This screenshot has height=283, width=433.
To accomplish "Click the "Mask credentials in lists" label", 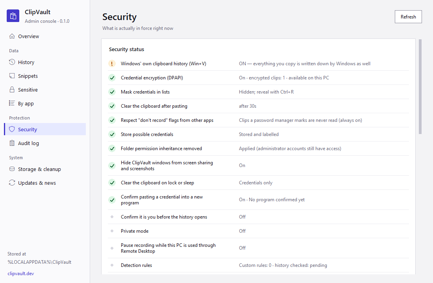I will [145, 92].
